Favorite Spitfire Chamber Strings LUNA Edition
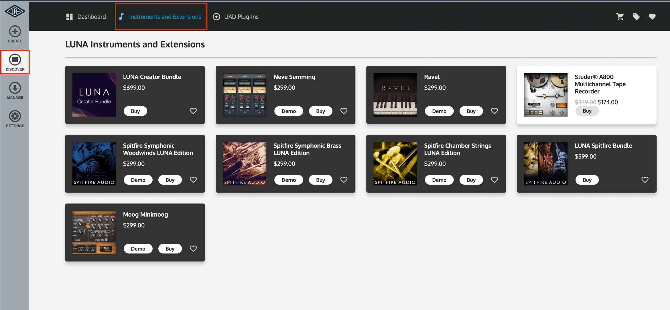 pyautogui.click(x=494, y=180)
